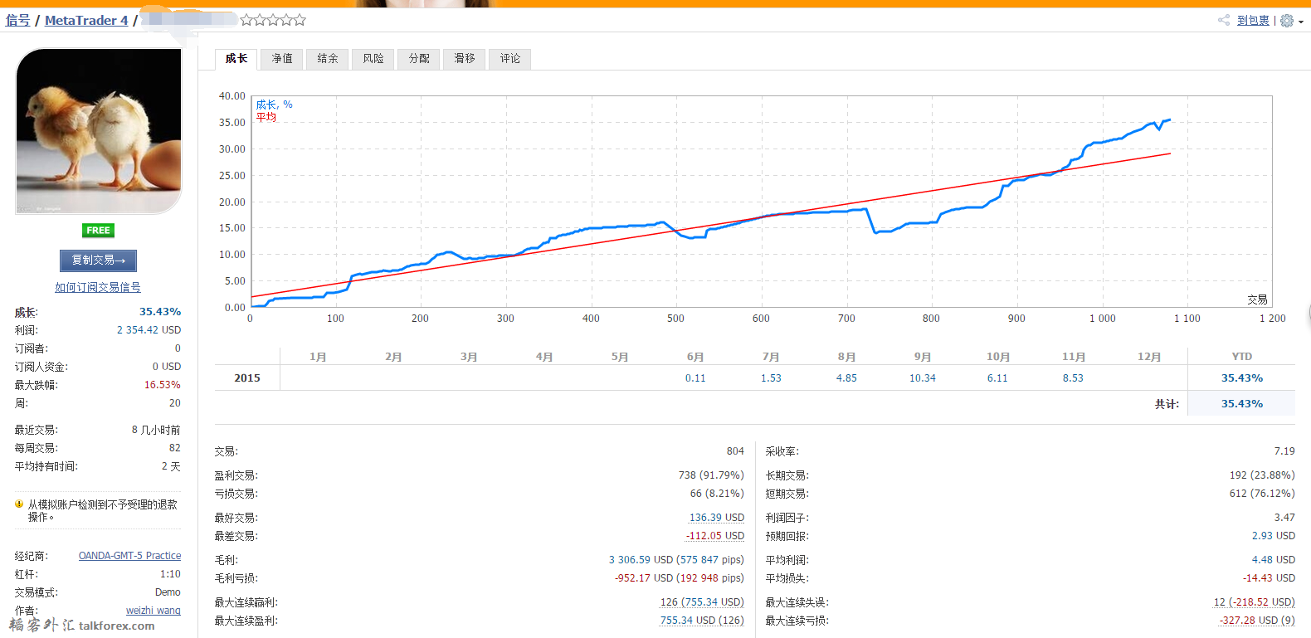Click the profit value 2 354.42 USD

[x=149, y=330]
